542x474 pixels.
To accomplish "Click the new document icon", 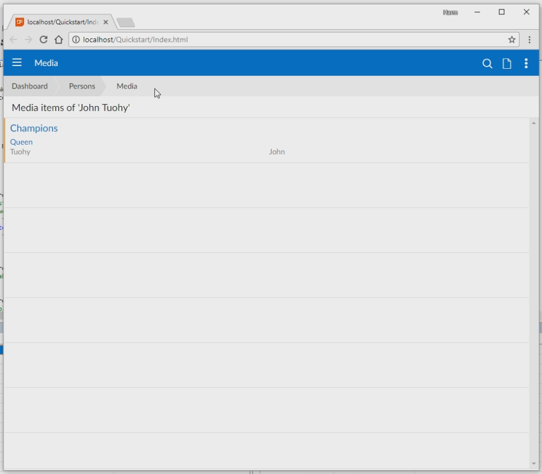I will pos(507,64).
